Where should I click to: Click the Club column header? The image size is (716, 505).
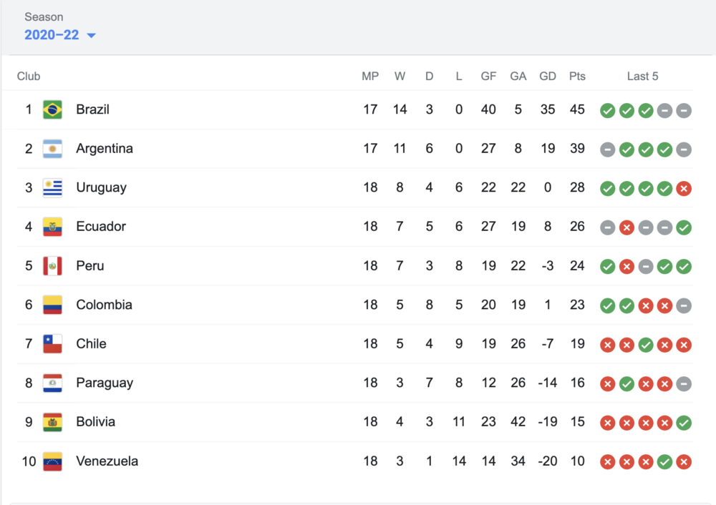click(29, 77)
